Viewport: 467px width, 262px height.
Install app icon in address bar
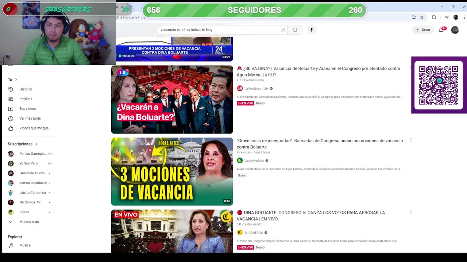tap(414, 17)
